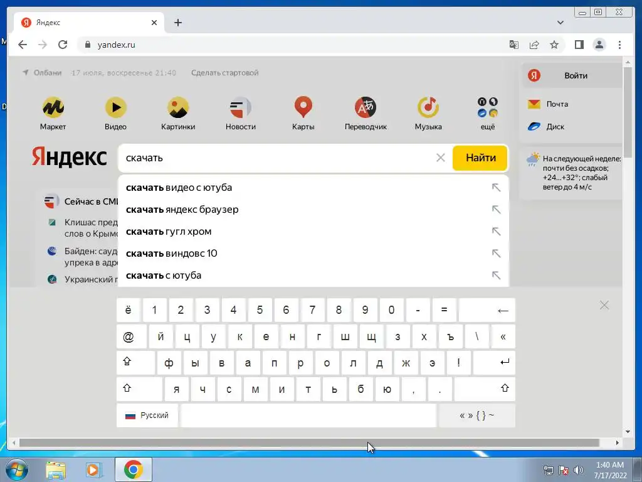Insert arrow icon for скачать виндовс 10
Screen dimensions: 642x482
pyautogui.click(x=497, y=254)
